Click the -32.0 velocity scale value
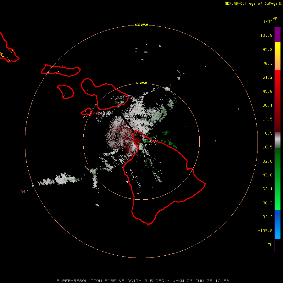The height and width of the screenshot is (283, 283). 266,161
